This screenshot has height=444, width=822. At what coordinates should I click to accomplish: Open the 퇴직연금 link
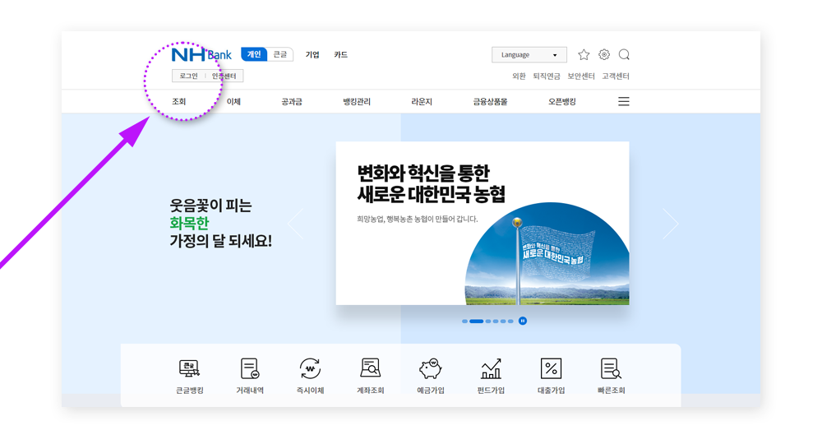tap(547, 76)
